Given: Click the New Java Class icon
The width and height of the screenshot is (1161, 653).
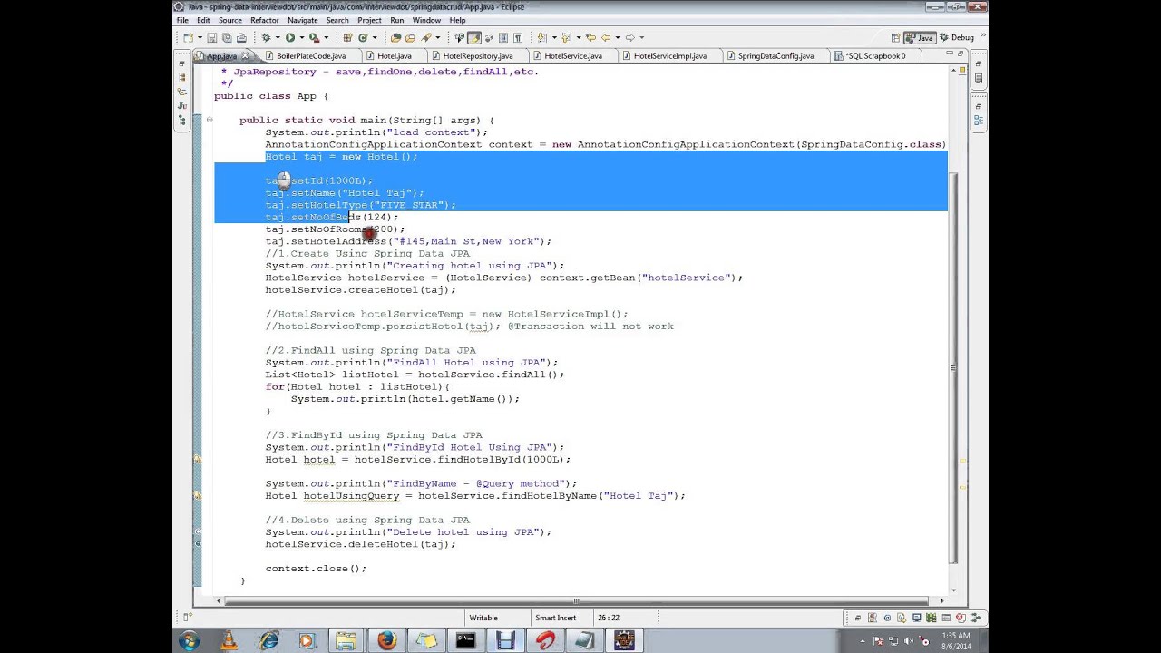Looking at the screenshot, I should tap(363, 37).
